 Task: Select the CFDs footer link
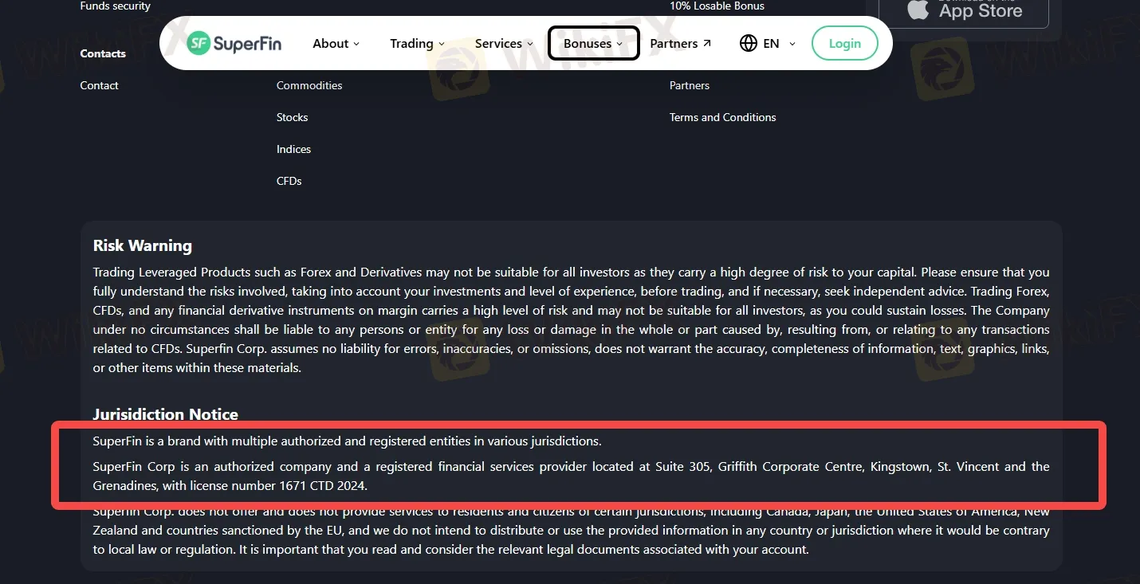pyautogui.click(x=289, y=181)
